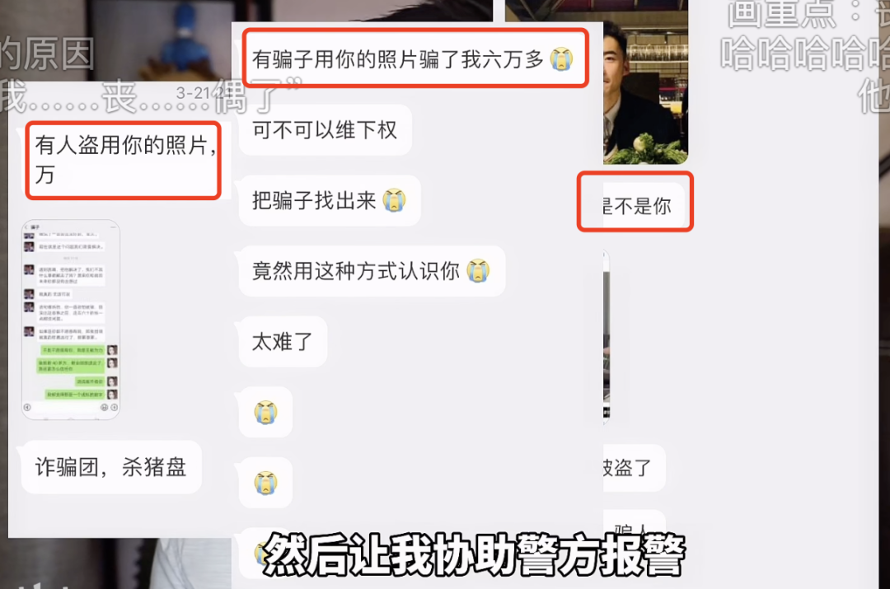The width and height of the screenshot is (890, 589).
Task: Tap voice icon in embedded chat screenshot
Action: [27, 408]
